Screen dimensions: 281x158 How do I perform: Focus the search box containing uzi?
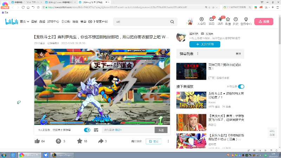[142, 22]
